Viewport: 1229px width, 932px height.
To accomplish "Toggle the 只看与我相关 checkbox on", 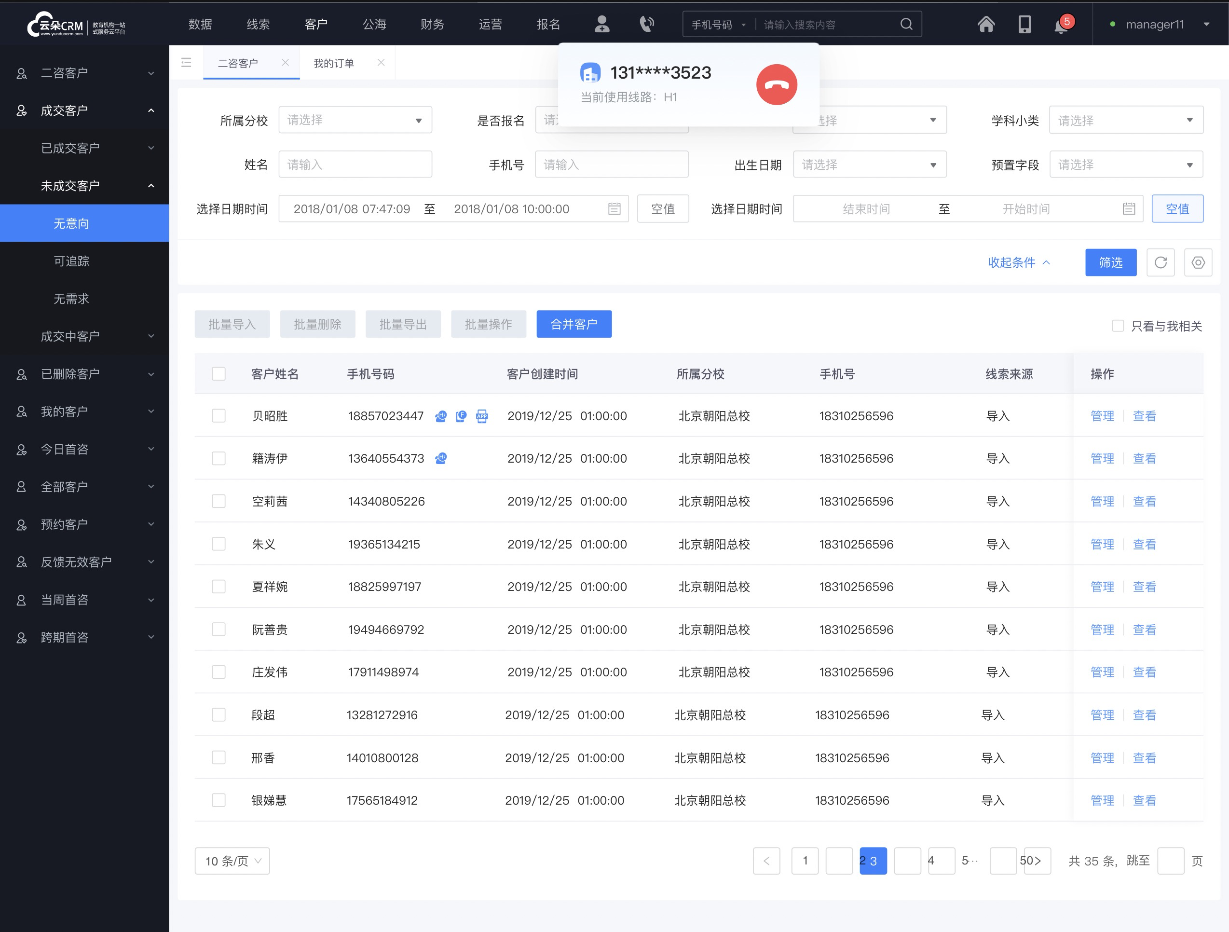I will pos(1118,325).
